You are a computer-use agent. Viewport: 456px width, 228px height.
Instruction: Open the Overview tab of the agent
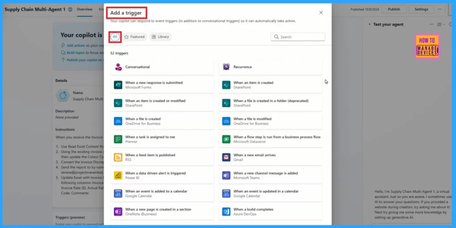pyautogui.click(x=85, y=9)
